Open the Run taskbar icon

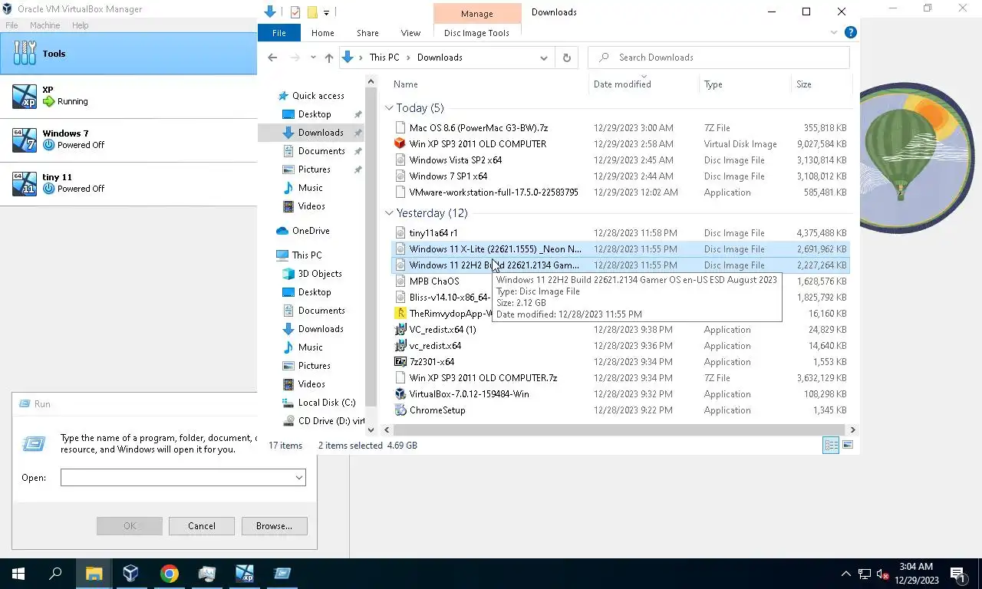pyautogui.click(x=282, y=573)
